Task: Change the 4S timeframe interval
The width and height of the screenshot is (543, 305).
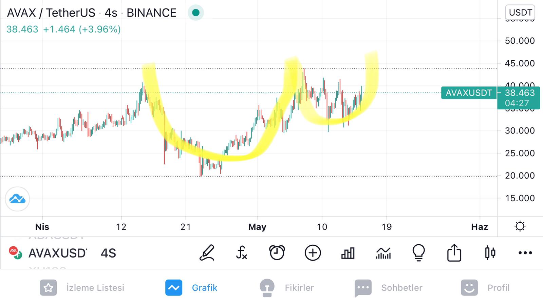Action: click(108, 253)
